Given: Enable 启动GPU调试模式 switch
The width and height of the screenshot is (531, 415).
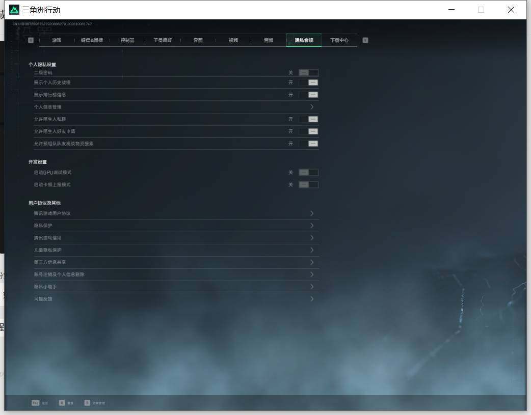Looking at the screenshot, I should 308,173.
